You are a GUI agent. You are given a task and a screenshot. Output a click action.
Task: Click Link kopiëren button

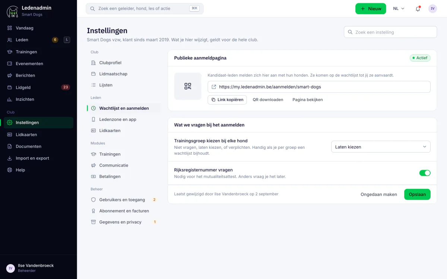(227, 100)
